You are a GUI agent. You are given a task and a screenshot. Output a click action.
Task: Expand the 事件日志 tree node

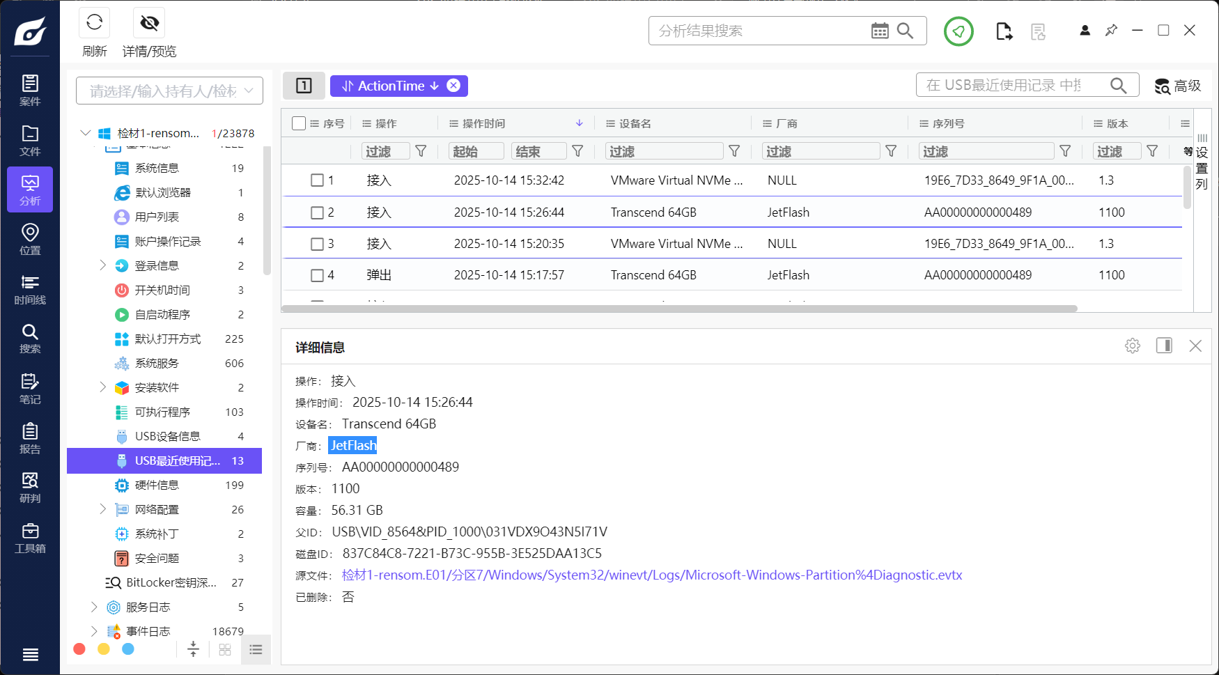95,630
